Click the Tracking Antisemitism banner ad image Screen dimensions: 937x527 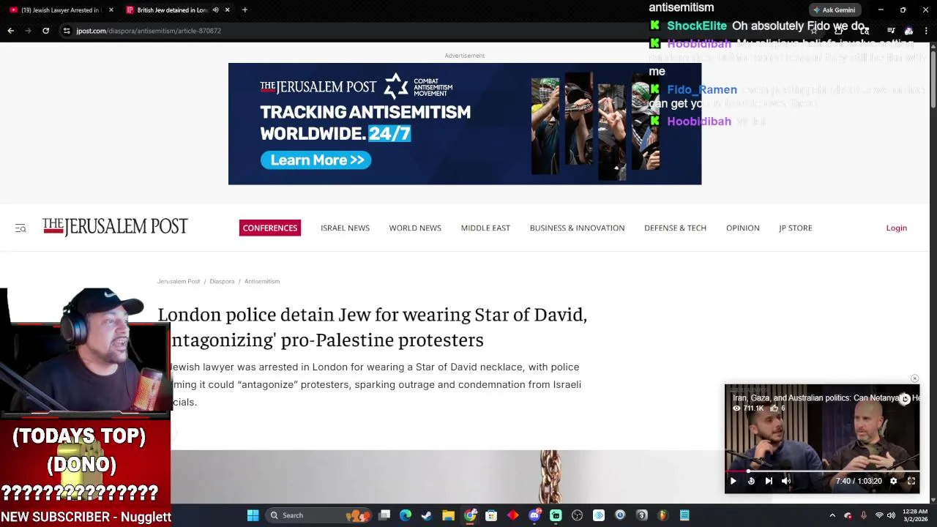point(465,124)
